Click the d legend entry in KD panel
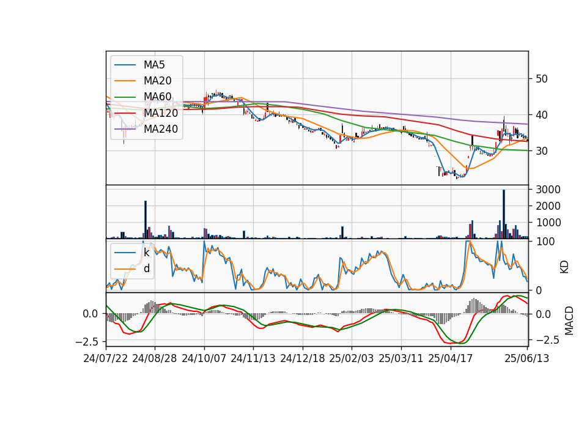This screenshot has height=422, width=587. point(147,268)
